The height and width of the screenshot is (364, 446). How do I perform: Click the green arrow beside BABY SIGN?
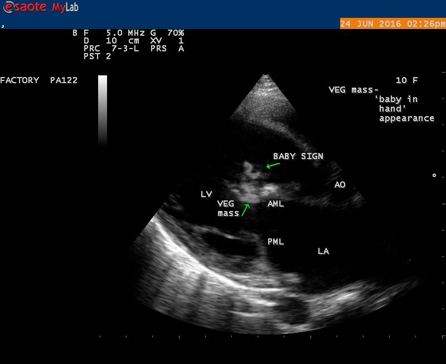pyautogui.click(x=273, y=165)
